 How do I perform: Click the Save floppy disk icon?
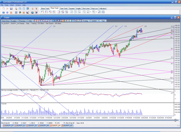[11, 9]
